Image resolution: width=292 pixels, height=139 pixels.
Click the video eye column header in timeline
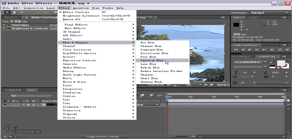tap(5, 101)
